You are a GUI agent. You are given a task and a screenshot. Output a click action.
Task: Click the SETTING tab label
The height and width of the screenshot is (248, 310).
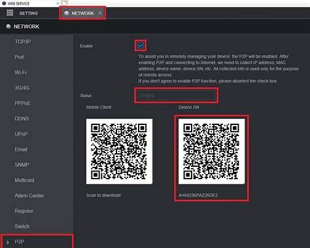28,13
